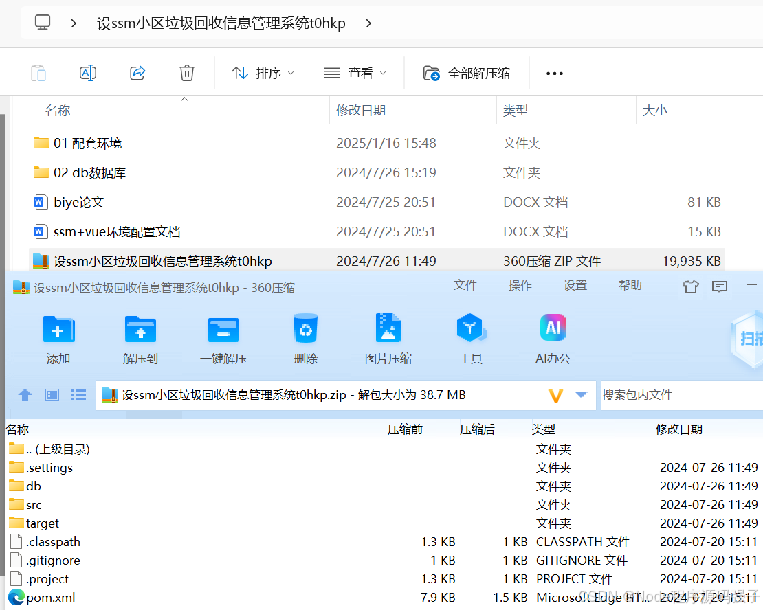The image size is (763, 610).
Task: Switch to the icon view mode button
Action: pos(52,395)
